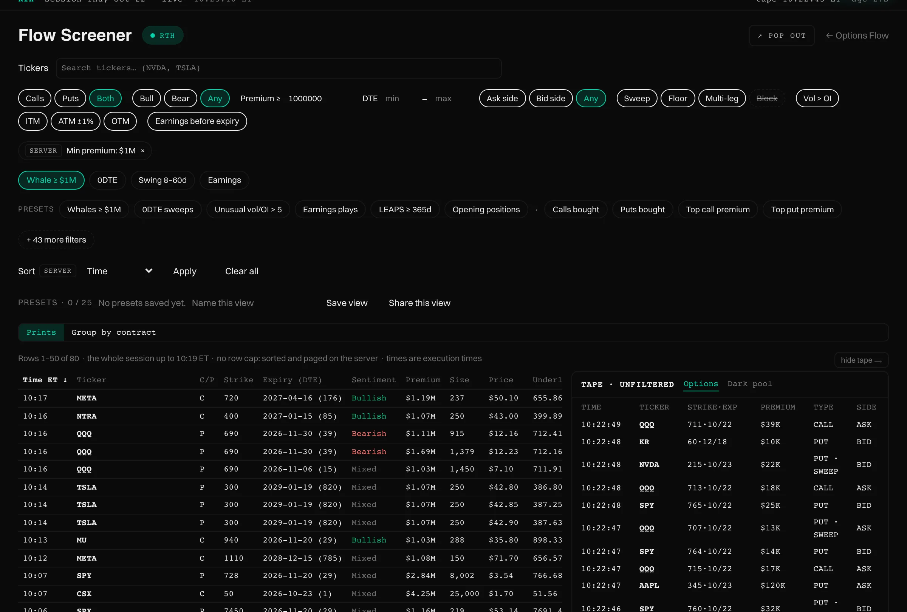
Task: Switch to Group by contract tab
Action: coord(114,332)
